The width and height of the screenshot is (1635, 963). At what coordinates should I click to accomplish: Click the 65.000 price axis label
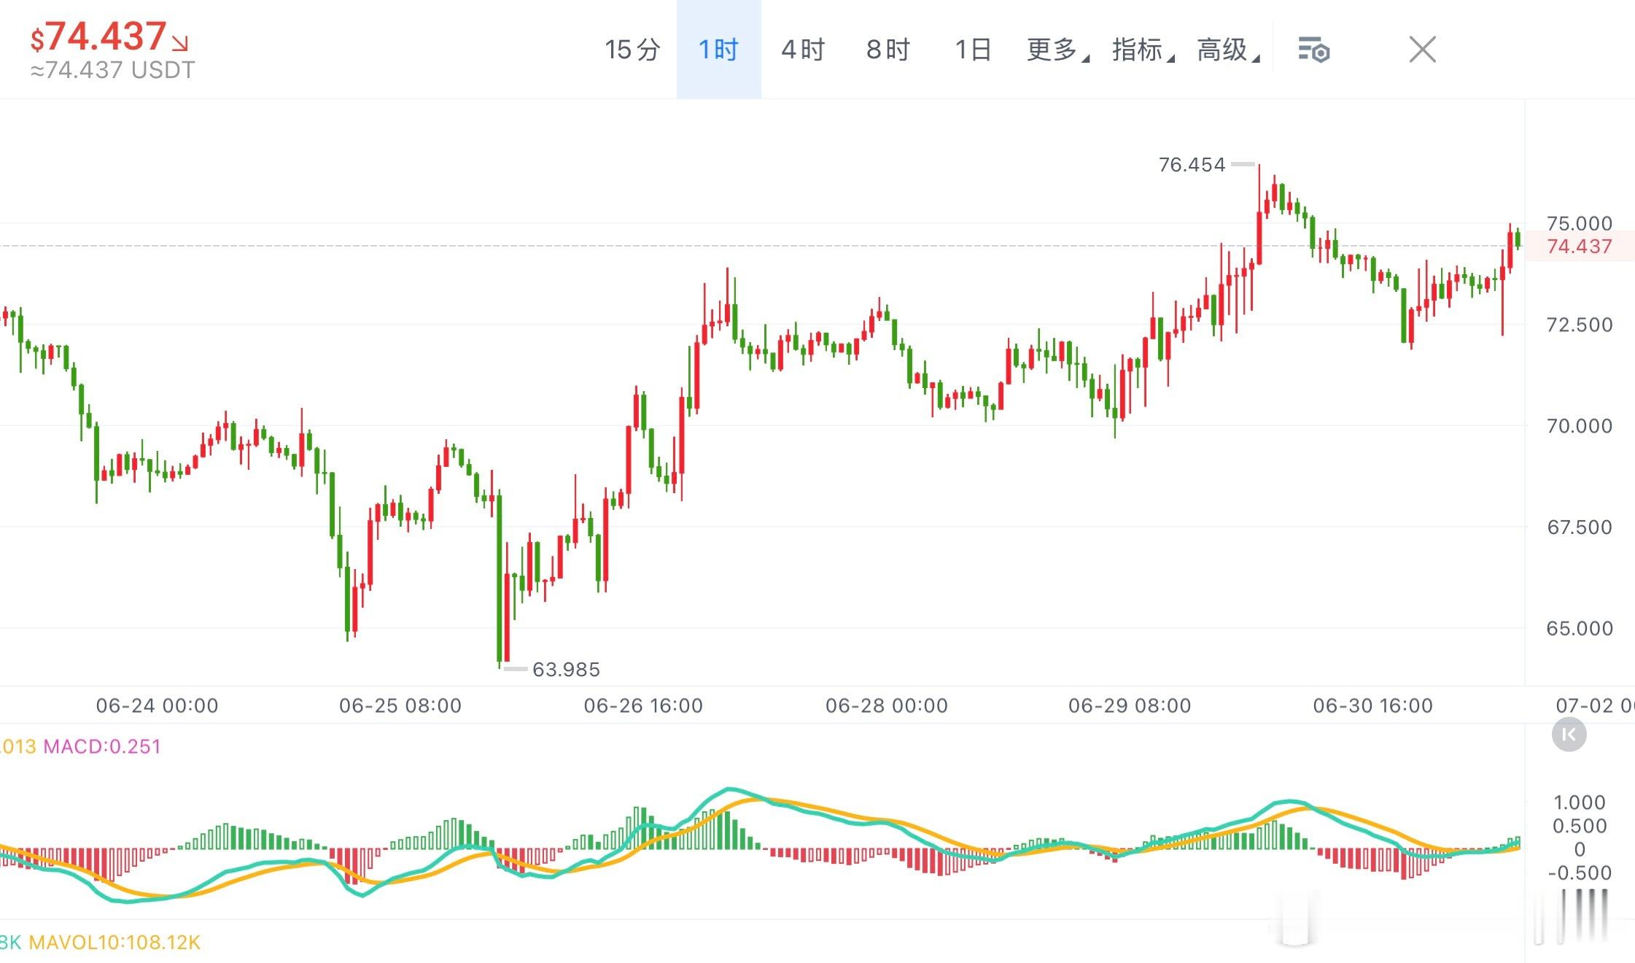[x=1580, y=629]
